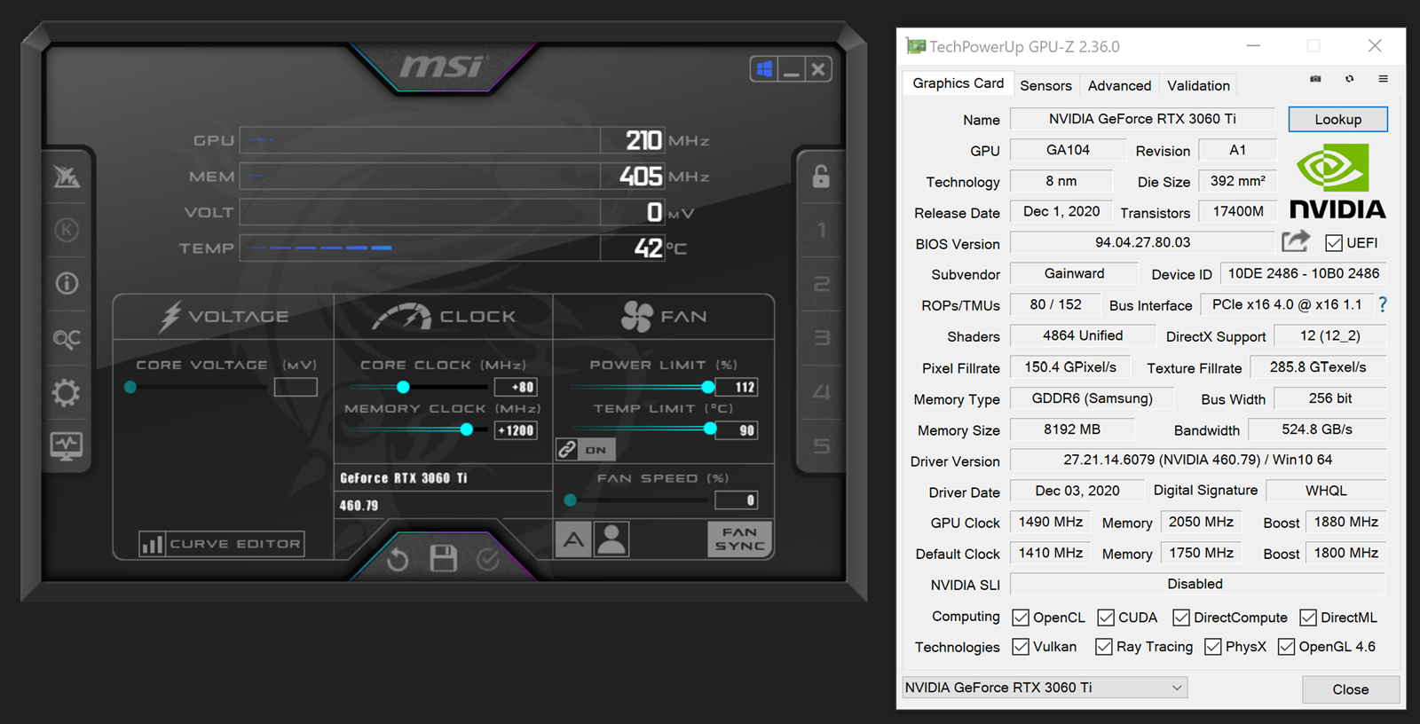Adjust the core voltage slider

tap(130, 387)
